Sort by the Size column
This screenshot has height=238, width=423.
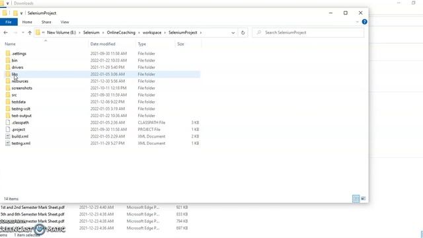point(180,44)
